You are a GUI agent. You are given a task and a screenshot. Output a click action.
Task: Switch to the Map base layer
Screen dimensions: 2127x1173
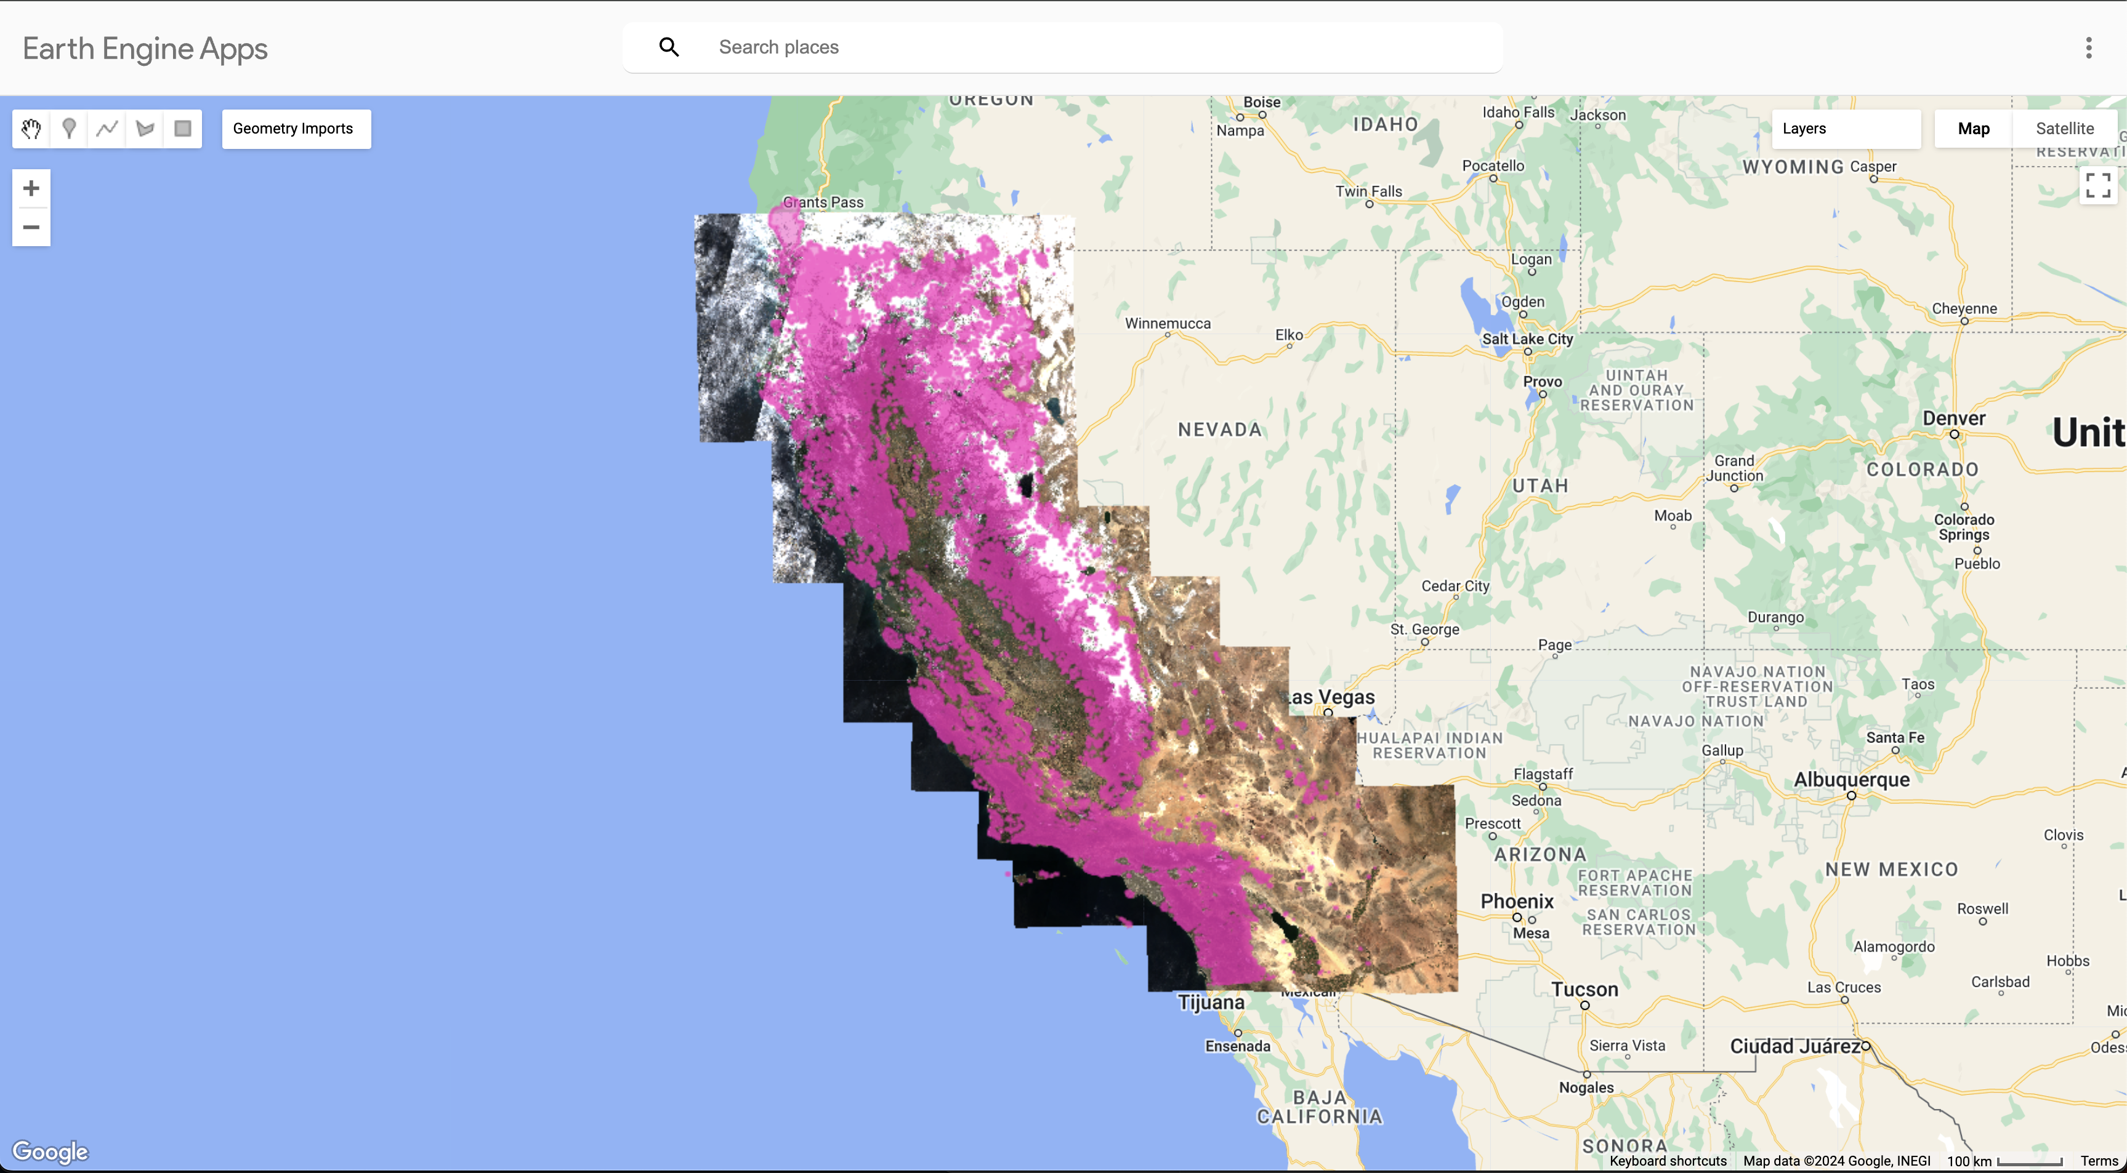pyautogui.click(x=1974, y=129)
